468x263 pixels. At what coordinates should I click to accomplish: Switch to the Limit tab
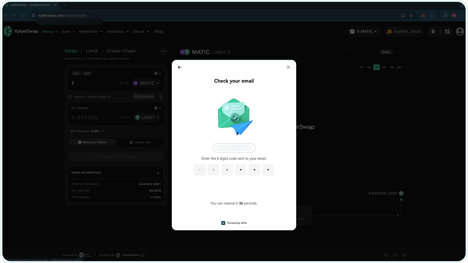pos(92,50)
